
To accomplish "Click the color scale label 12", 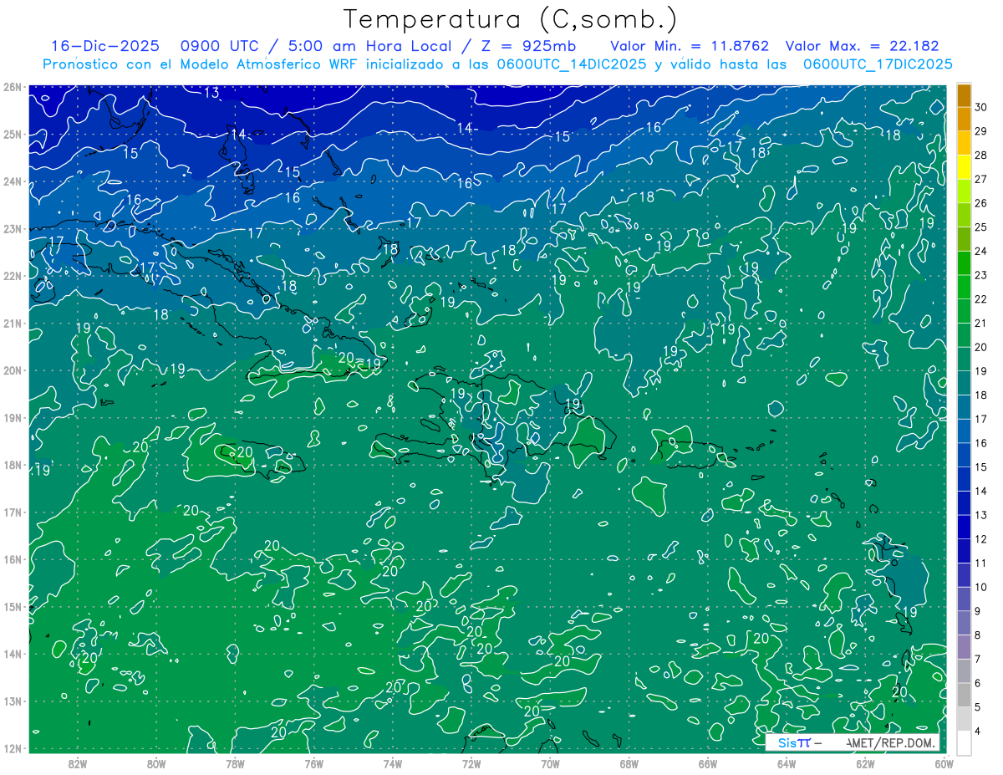I will click(x=981, y=539).
